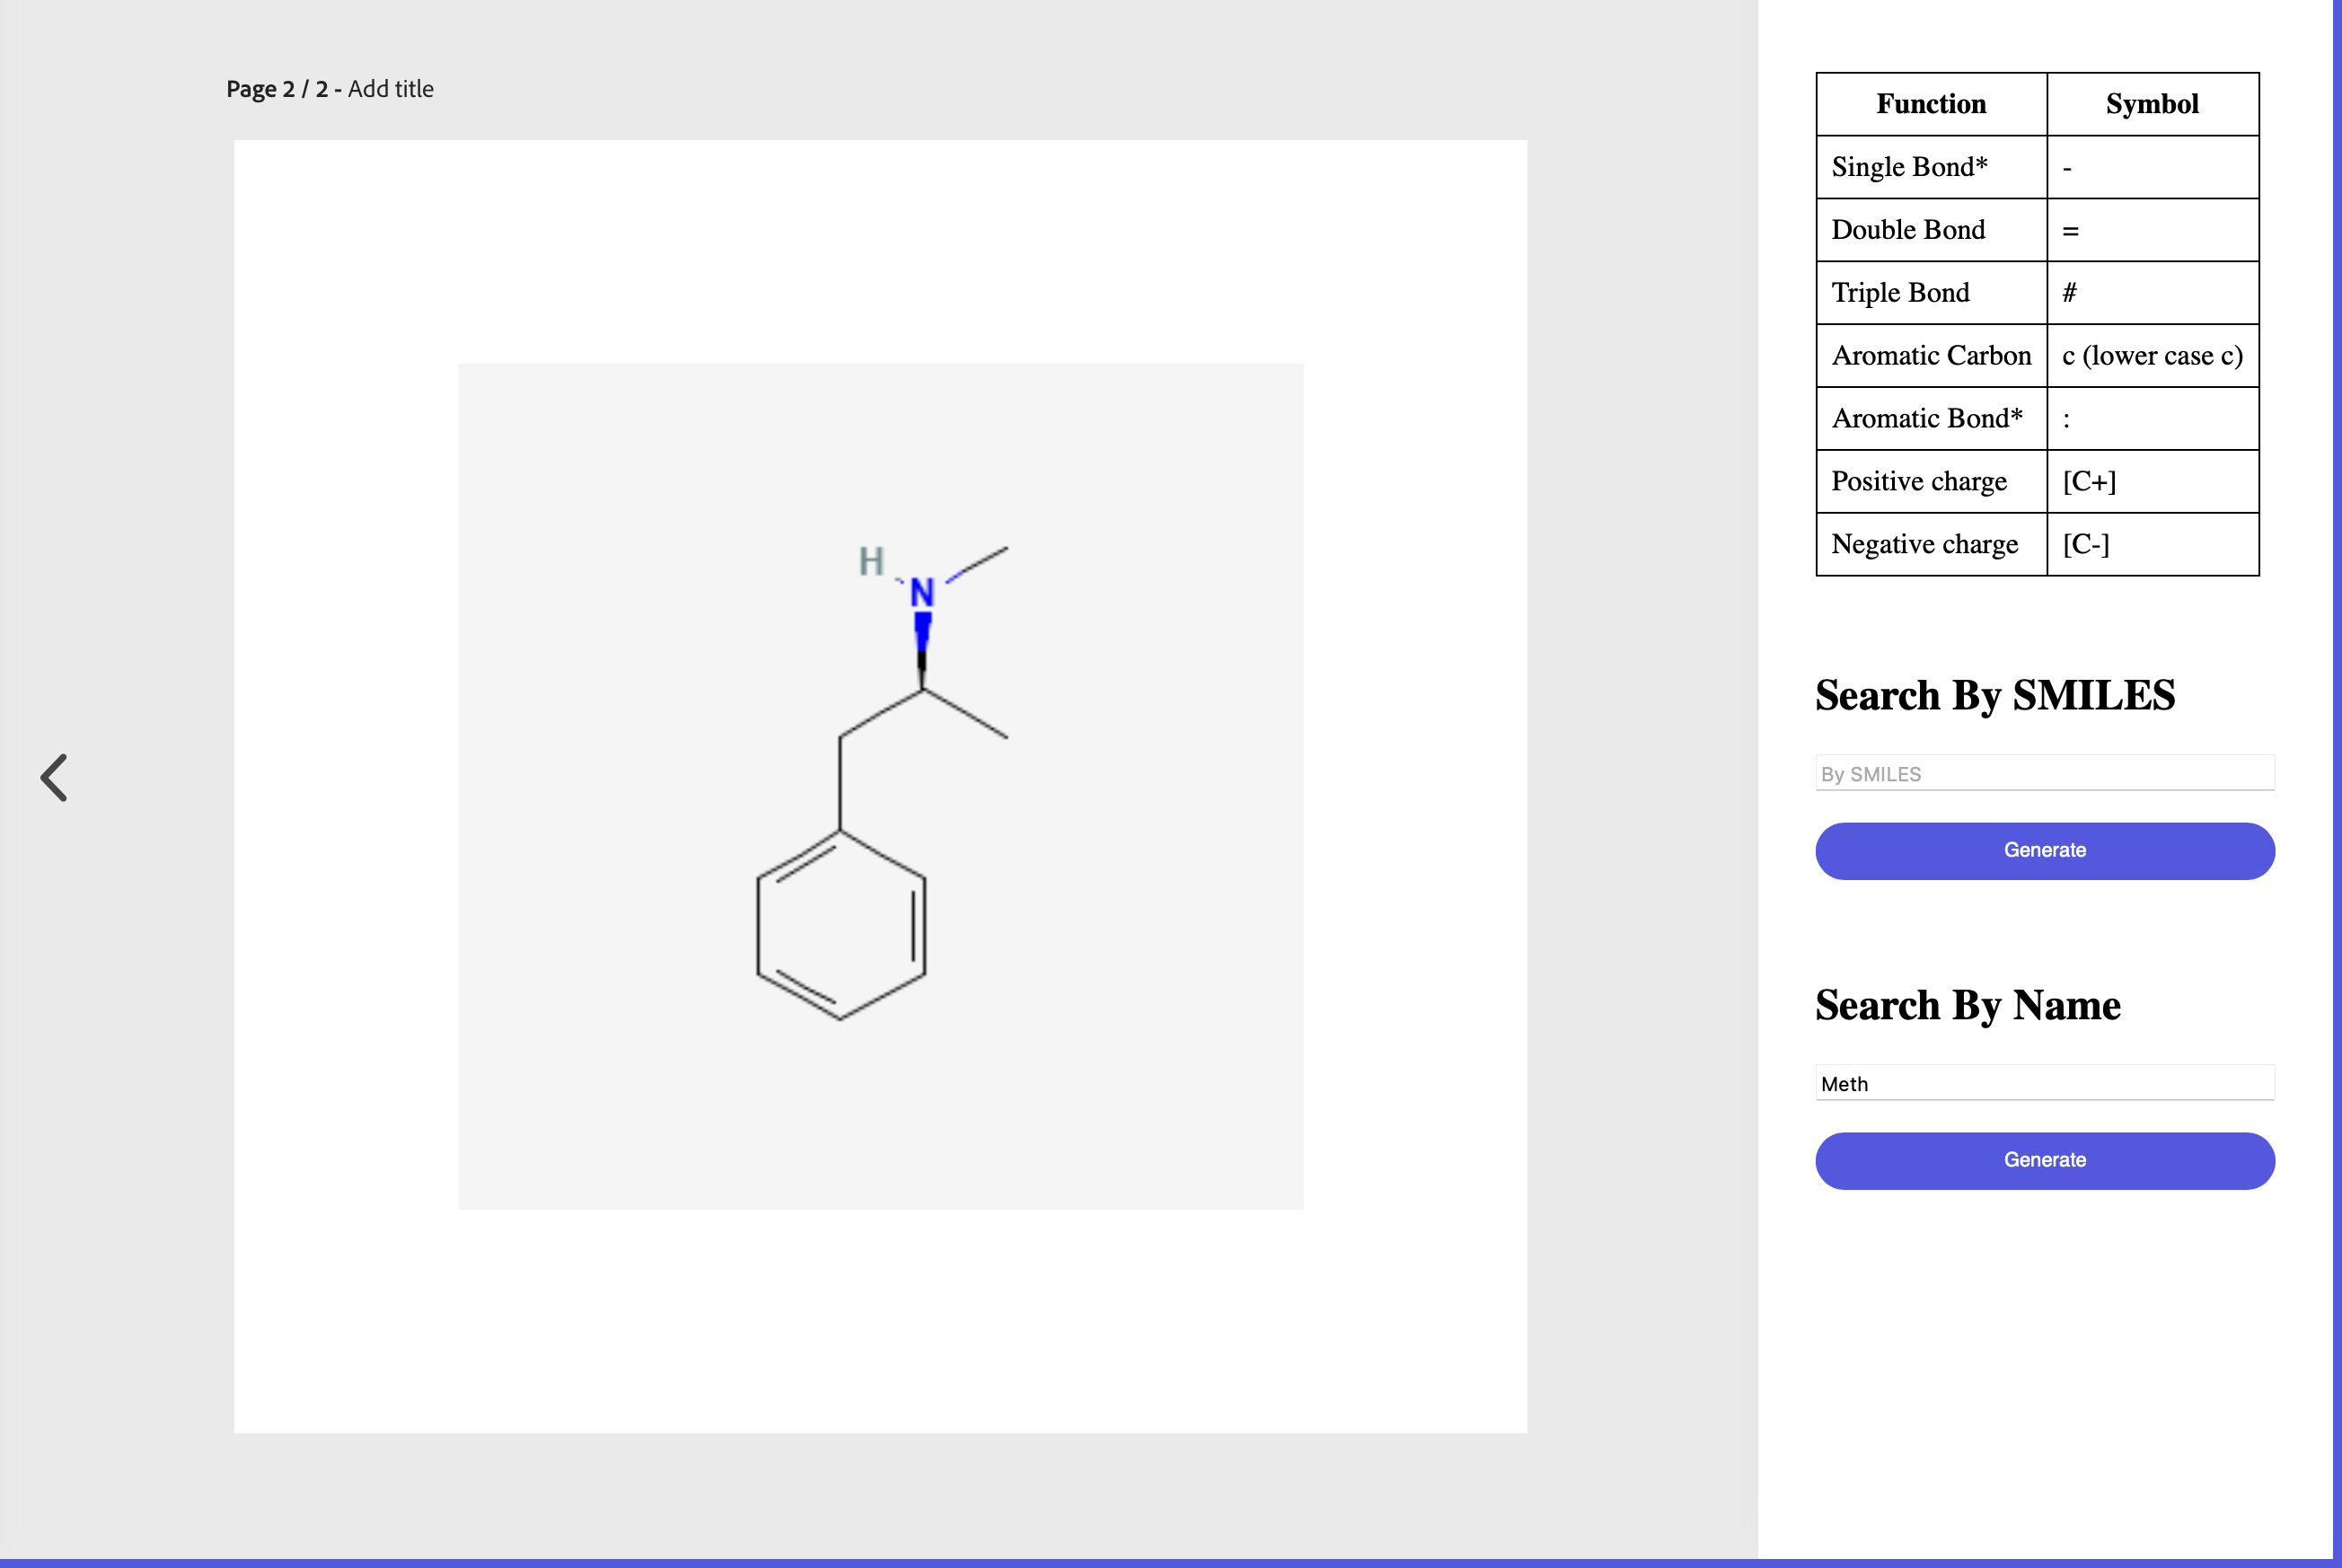
Task: Go to previous page with left chevron
Action: coord(54,777)
